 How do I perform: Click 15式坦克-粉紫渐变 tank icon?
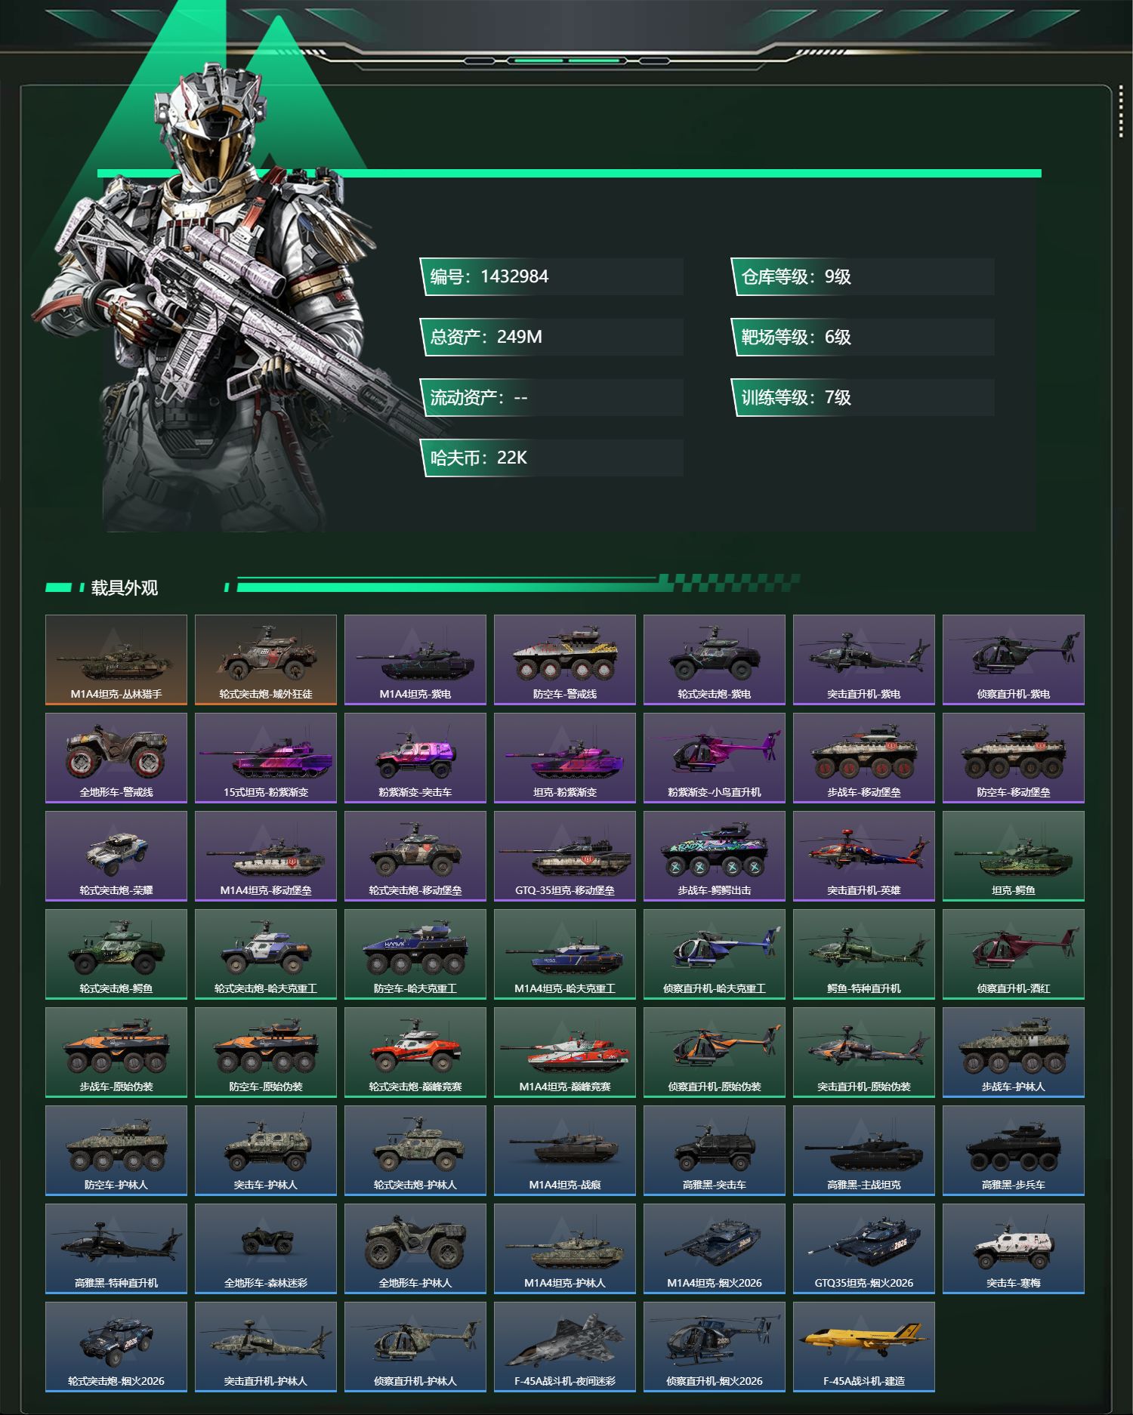pos(266,757)
